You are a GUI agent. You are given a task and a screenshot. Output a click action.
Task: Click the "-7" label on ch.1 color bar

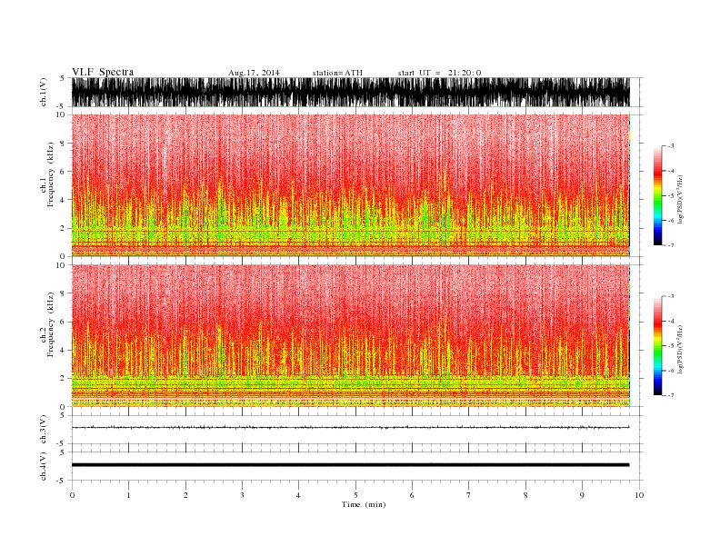(x=670, y=245)
